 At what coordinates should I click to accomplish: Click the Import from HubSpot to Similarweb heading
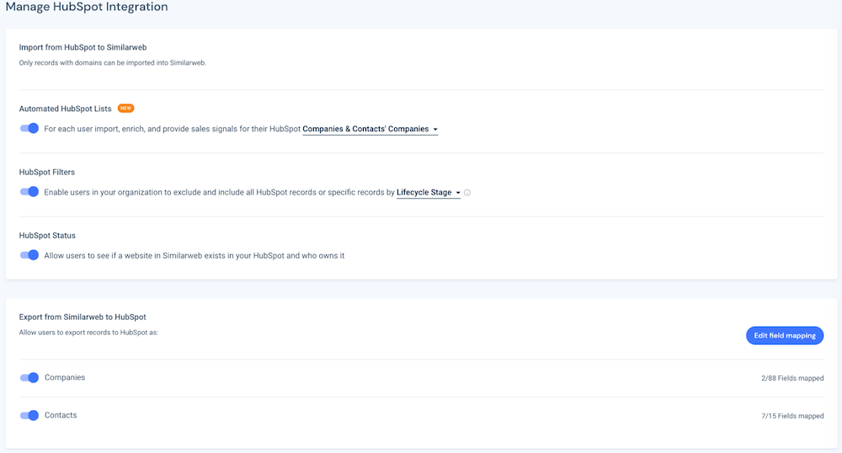click(83, 47)
